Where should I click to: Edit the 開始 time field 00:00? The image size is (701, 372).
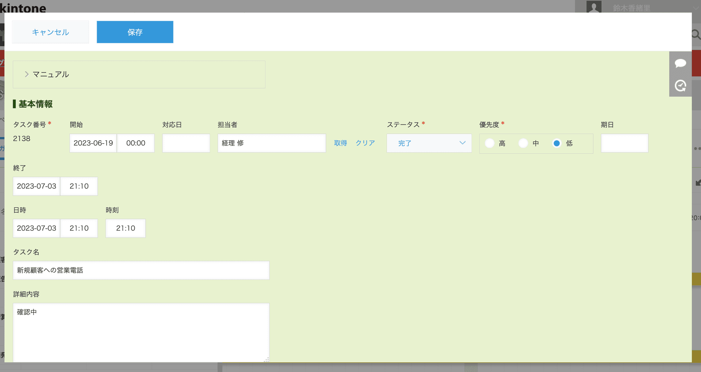click(136, 143)
